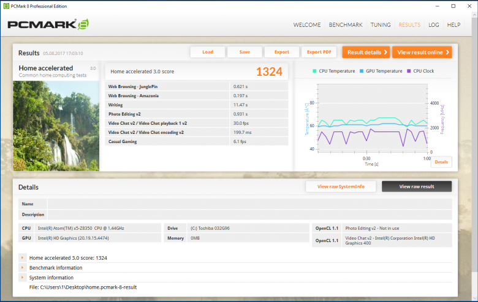Screen dimensions: 478x302
Task: Click the GPU Temperature legend swatch
Action: tap(362, 71)
